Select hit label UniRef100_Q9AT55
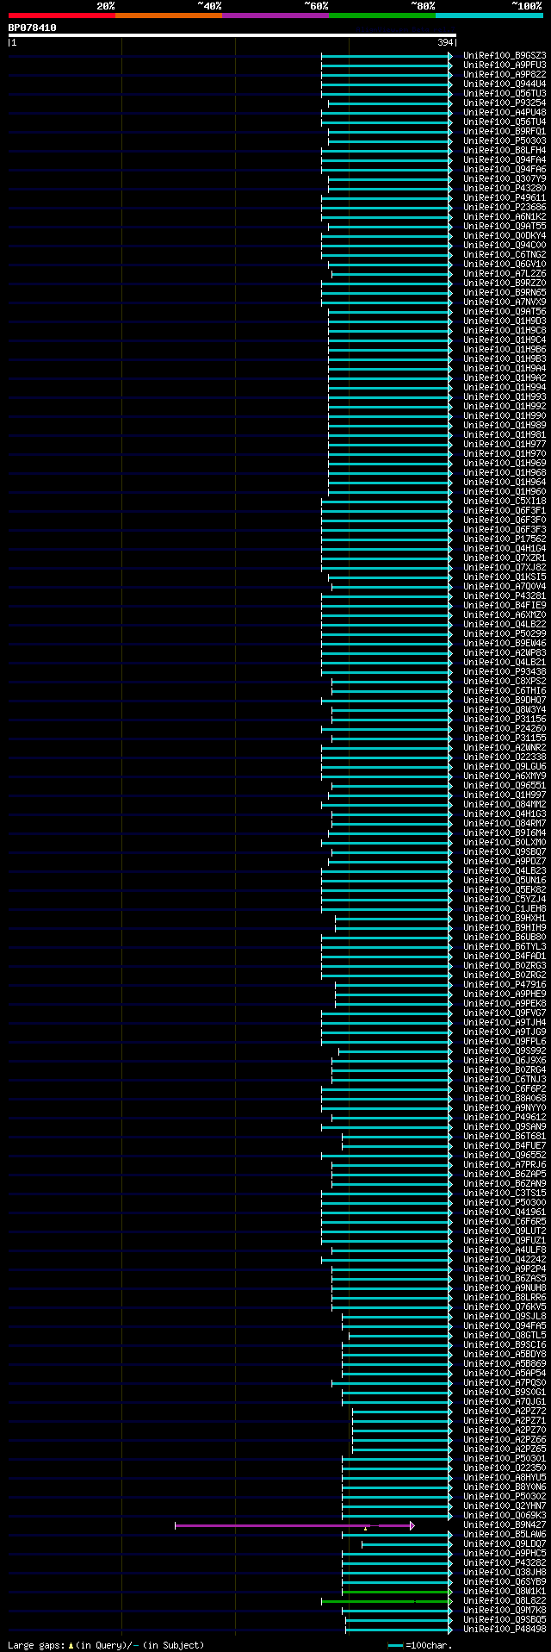The width and height of the screenshot is (551, 1652). 505,226
